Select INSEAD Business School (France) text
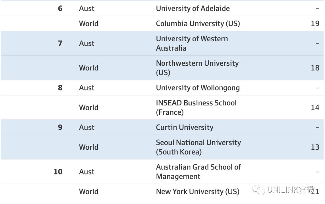 coord(196,108)
